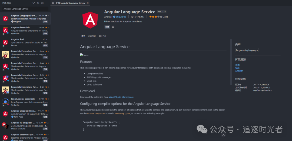Image resolution: width=292 pixels, height=141 pixels.
Task: Click the 5,478,917 install count
Action: click(x=138, y=17)
